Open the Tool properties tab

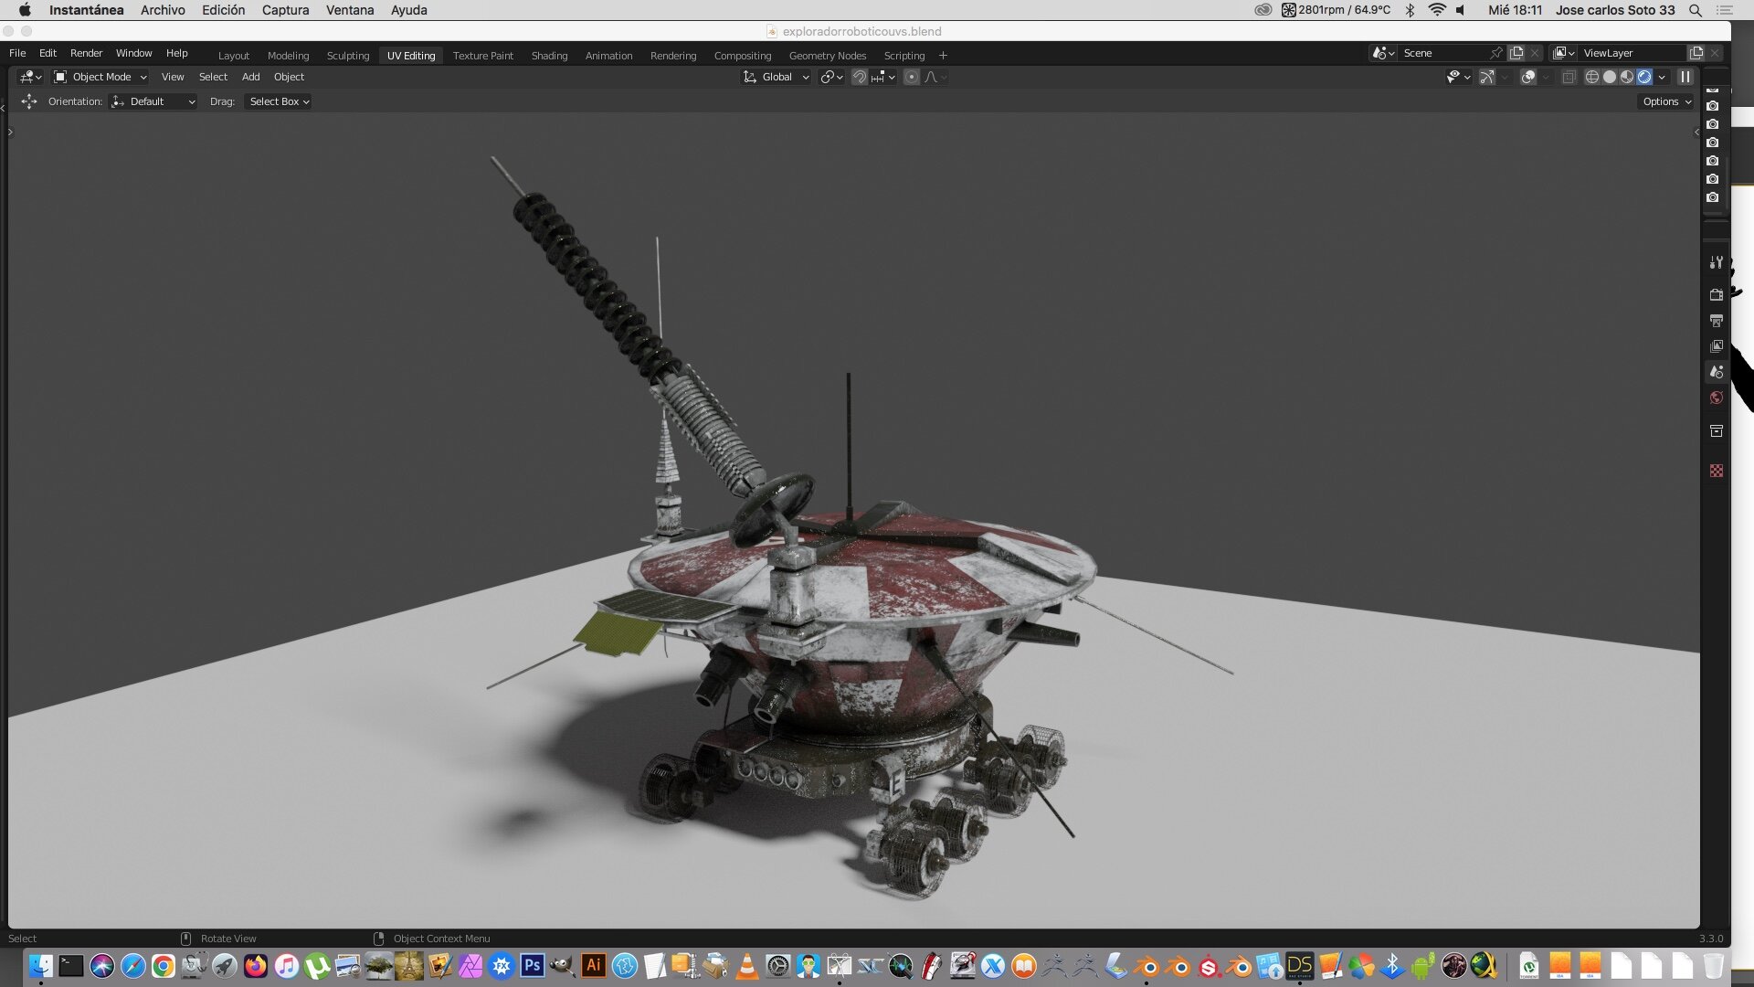tap(1716, 262)
